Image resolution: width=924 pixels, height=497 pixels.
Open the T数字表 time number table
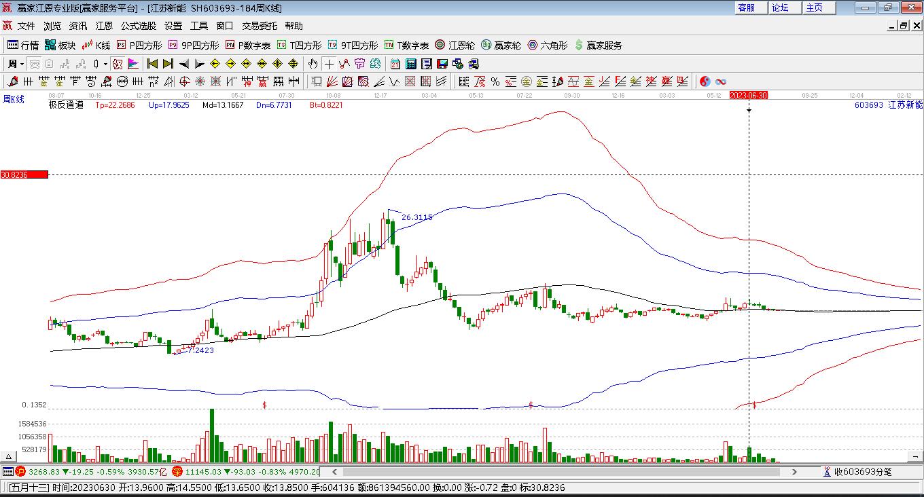406,45
